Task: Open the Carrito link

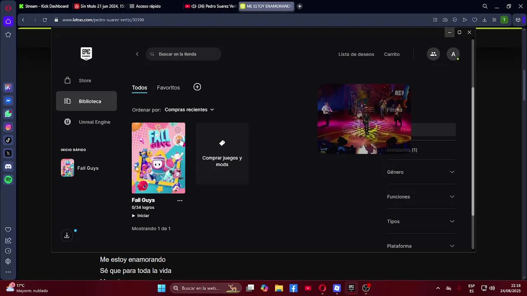Action: click(392, 54)
